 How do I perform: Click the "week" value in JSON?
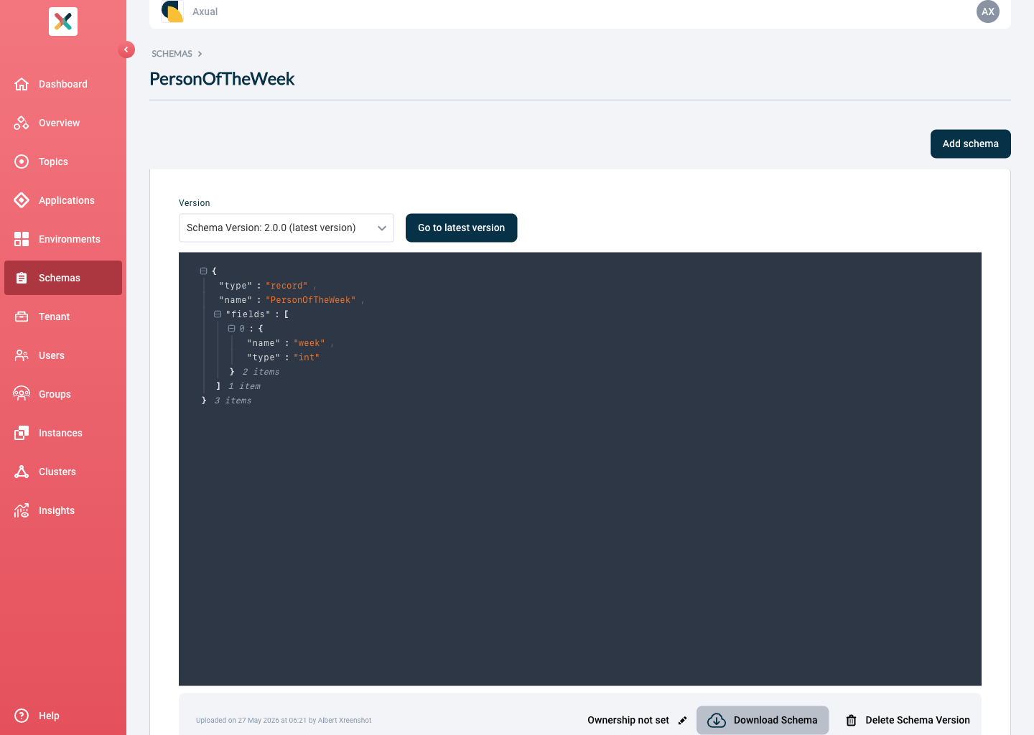point(309,343)
